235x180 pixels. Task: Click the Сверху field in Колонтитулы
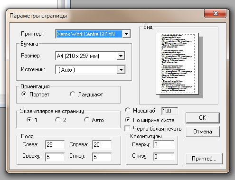tap(164, 144)
